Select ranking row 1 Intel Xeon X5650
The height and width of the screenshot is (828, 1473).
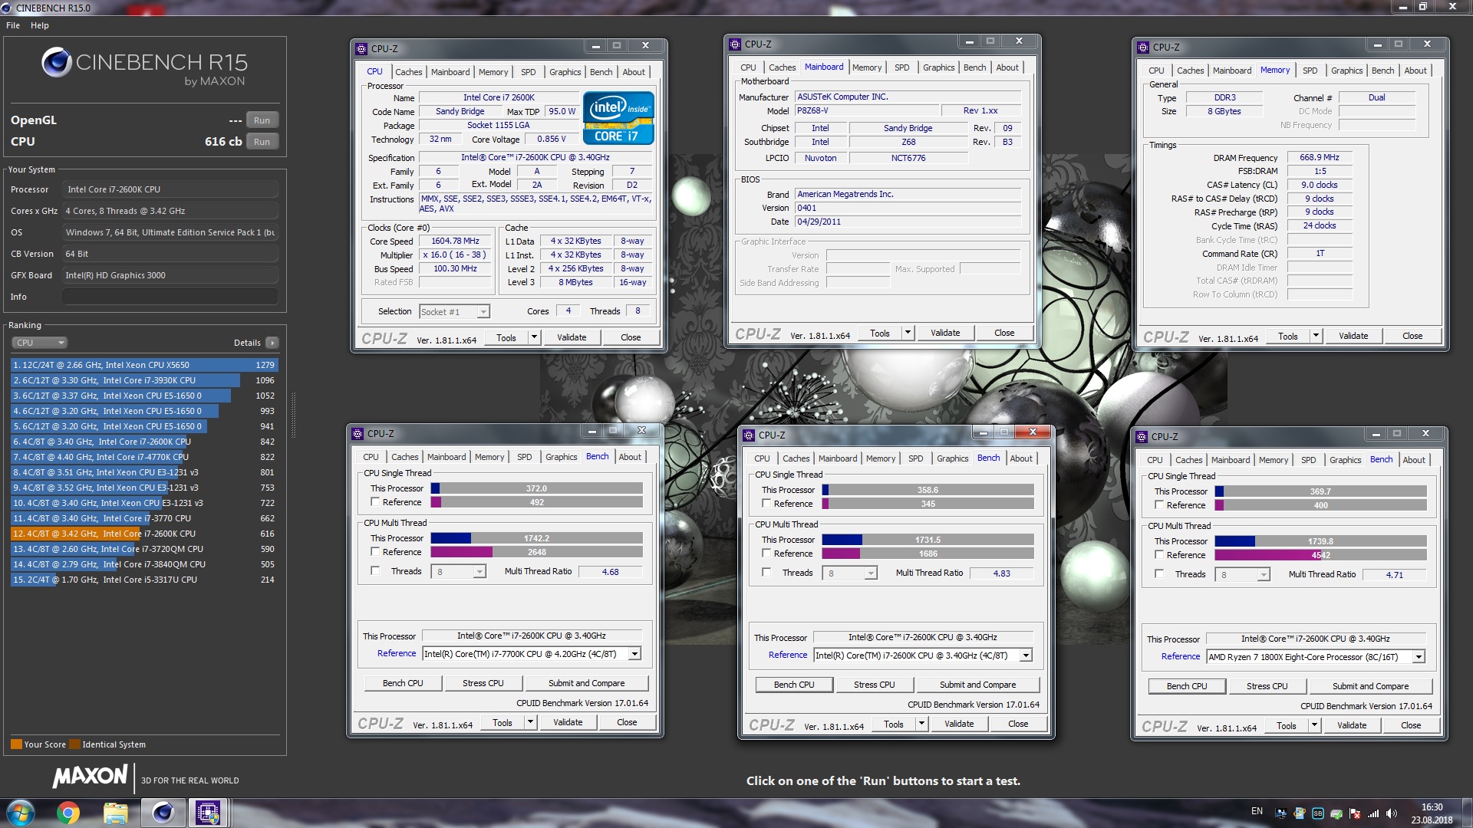(144, 365)
